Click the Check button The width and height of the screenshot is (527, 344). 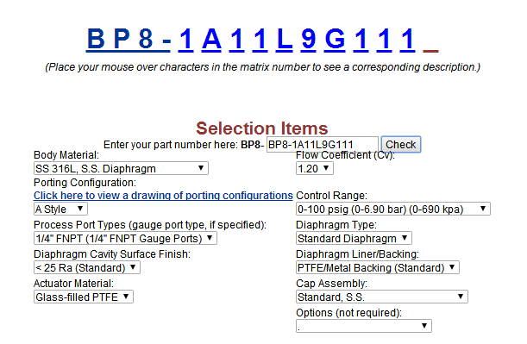[x=400, y=145]
